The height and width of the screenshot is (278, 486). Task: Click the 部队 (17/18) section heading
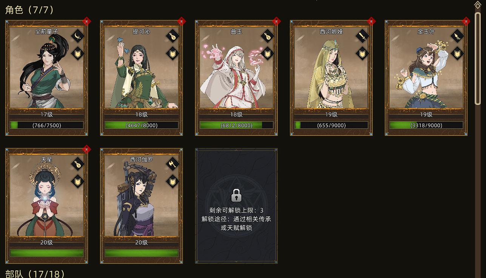35,273
